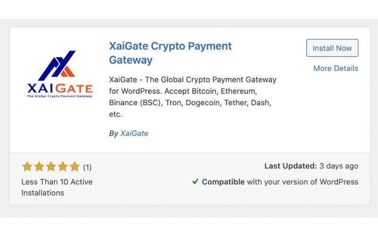Click the fifth gold rating star
The image size is (378, 236).
click(x=75, y=167)
